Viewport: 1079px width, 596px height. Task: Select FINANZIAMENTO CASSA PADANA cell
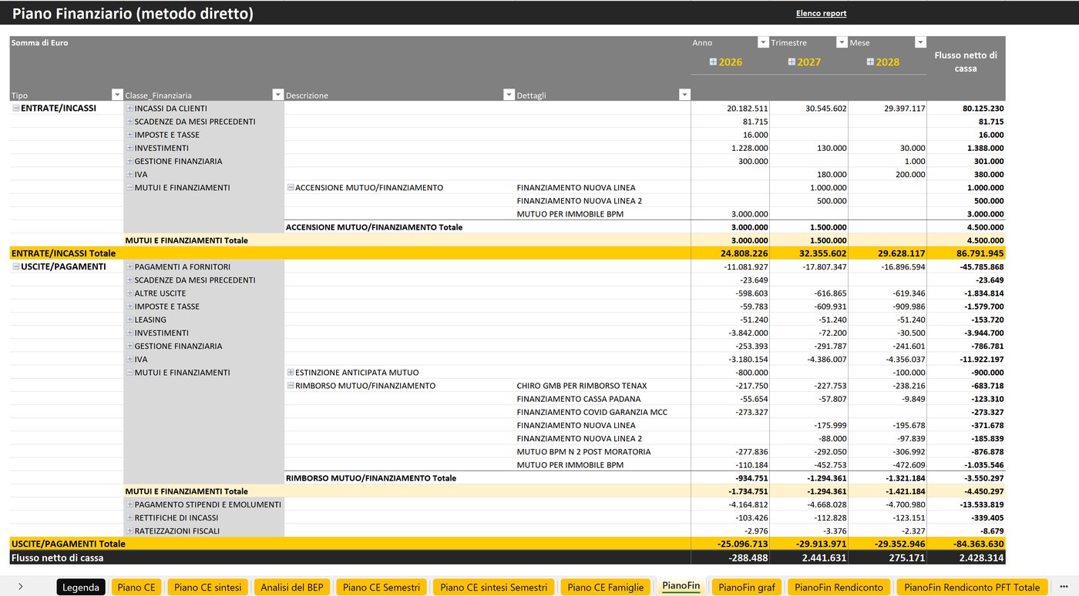[x=579, y=399]
